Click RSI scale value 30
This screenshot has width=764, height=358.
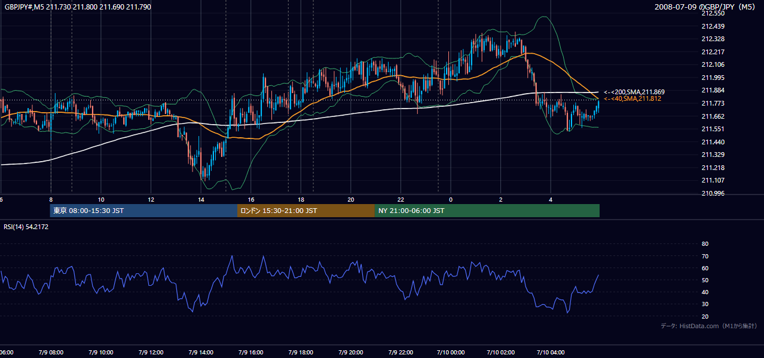click(x=705, y=304)
